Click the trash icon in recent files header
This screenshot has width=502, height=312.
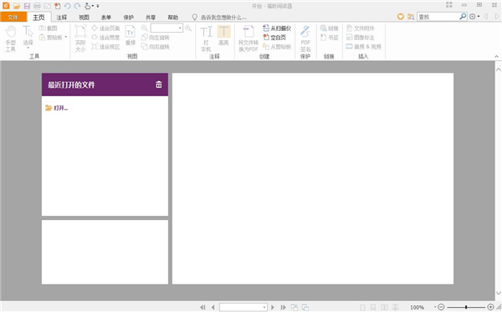pos(159,84)
